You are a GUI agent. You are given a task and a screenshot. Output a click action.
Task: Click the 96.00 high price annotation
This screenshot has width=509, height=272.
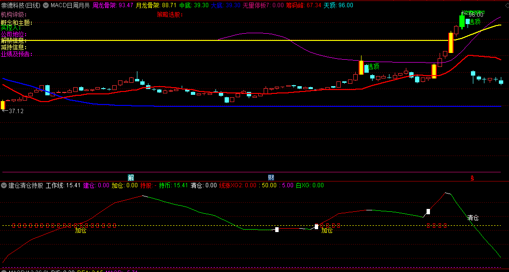pos(476,14)
